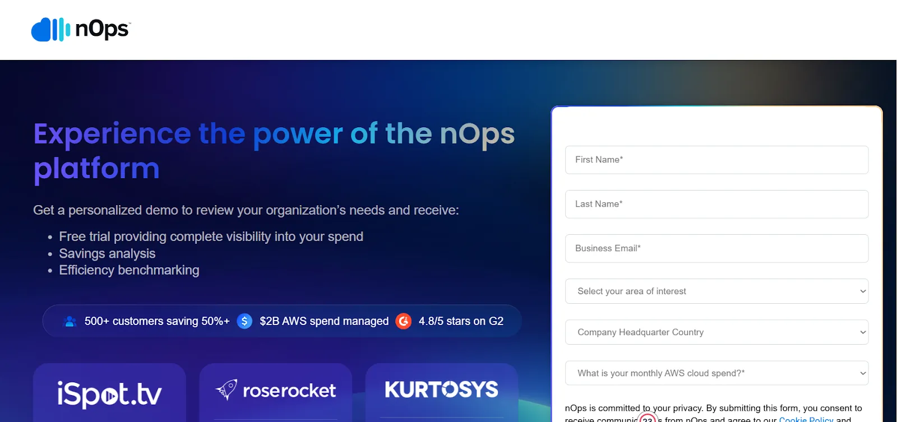Image resolution: width=897 pixels, height=422 pixels.
Task: Focus the First Name field
Action: tap(716, 160)
